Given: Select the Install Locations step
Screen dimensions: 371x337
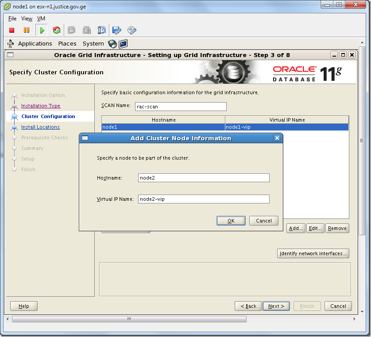Looking at the screenshot, I should 40,127.
